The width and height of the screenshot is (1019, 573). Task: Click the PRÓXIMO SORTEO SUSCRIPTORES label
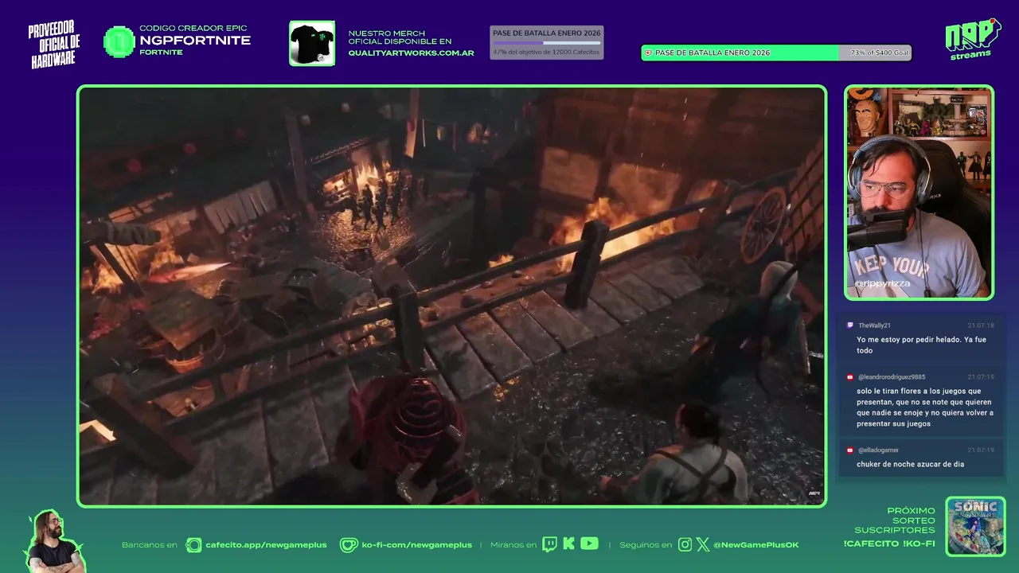[895, 520]
